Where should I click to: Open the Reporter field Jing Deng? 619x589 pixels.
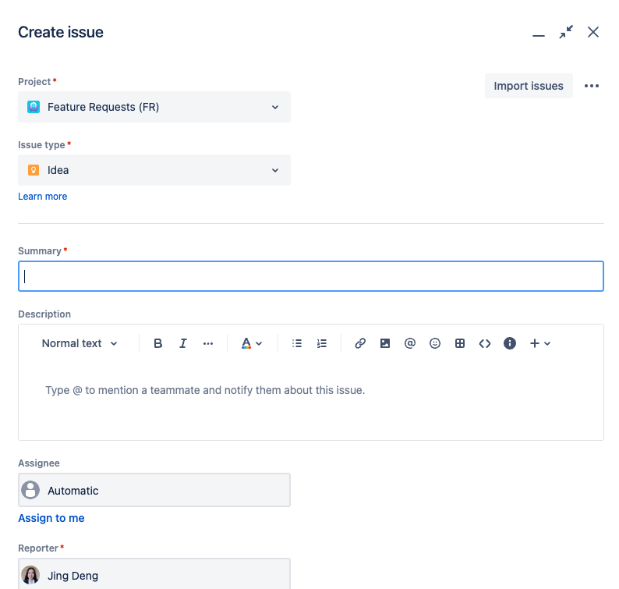[x=154, y=574]
